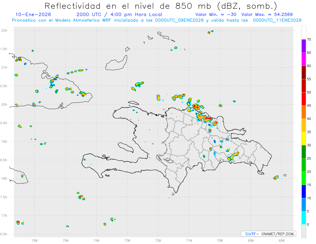Click the magenta 60–65 dBZ color bar segment
Screen dimensions: 316x244
[x=304, y=59]
